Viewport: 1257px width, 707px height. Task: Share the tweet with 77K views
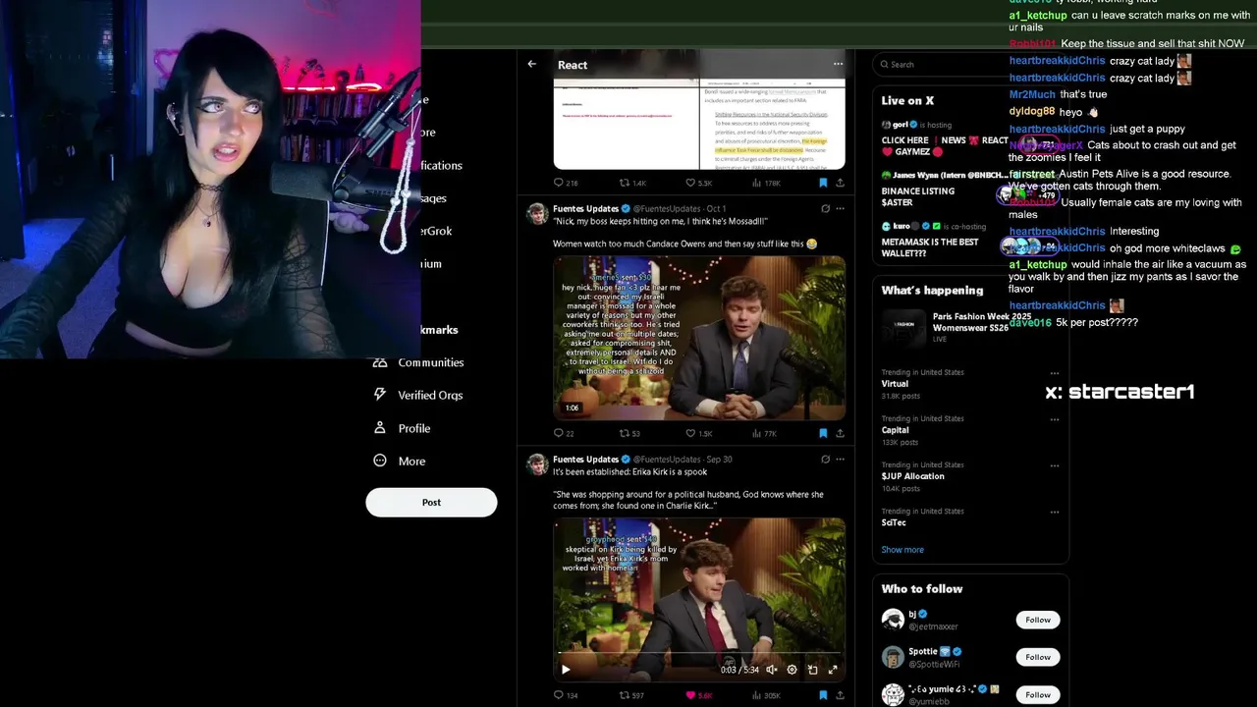840,433
